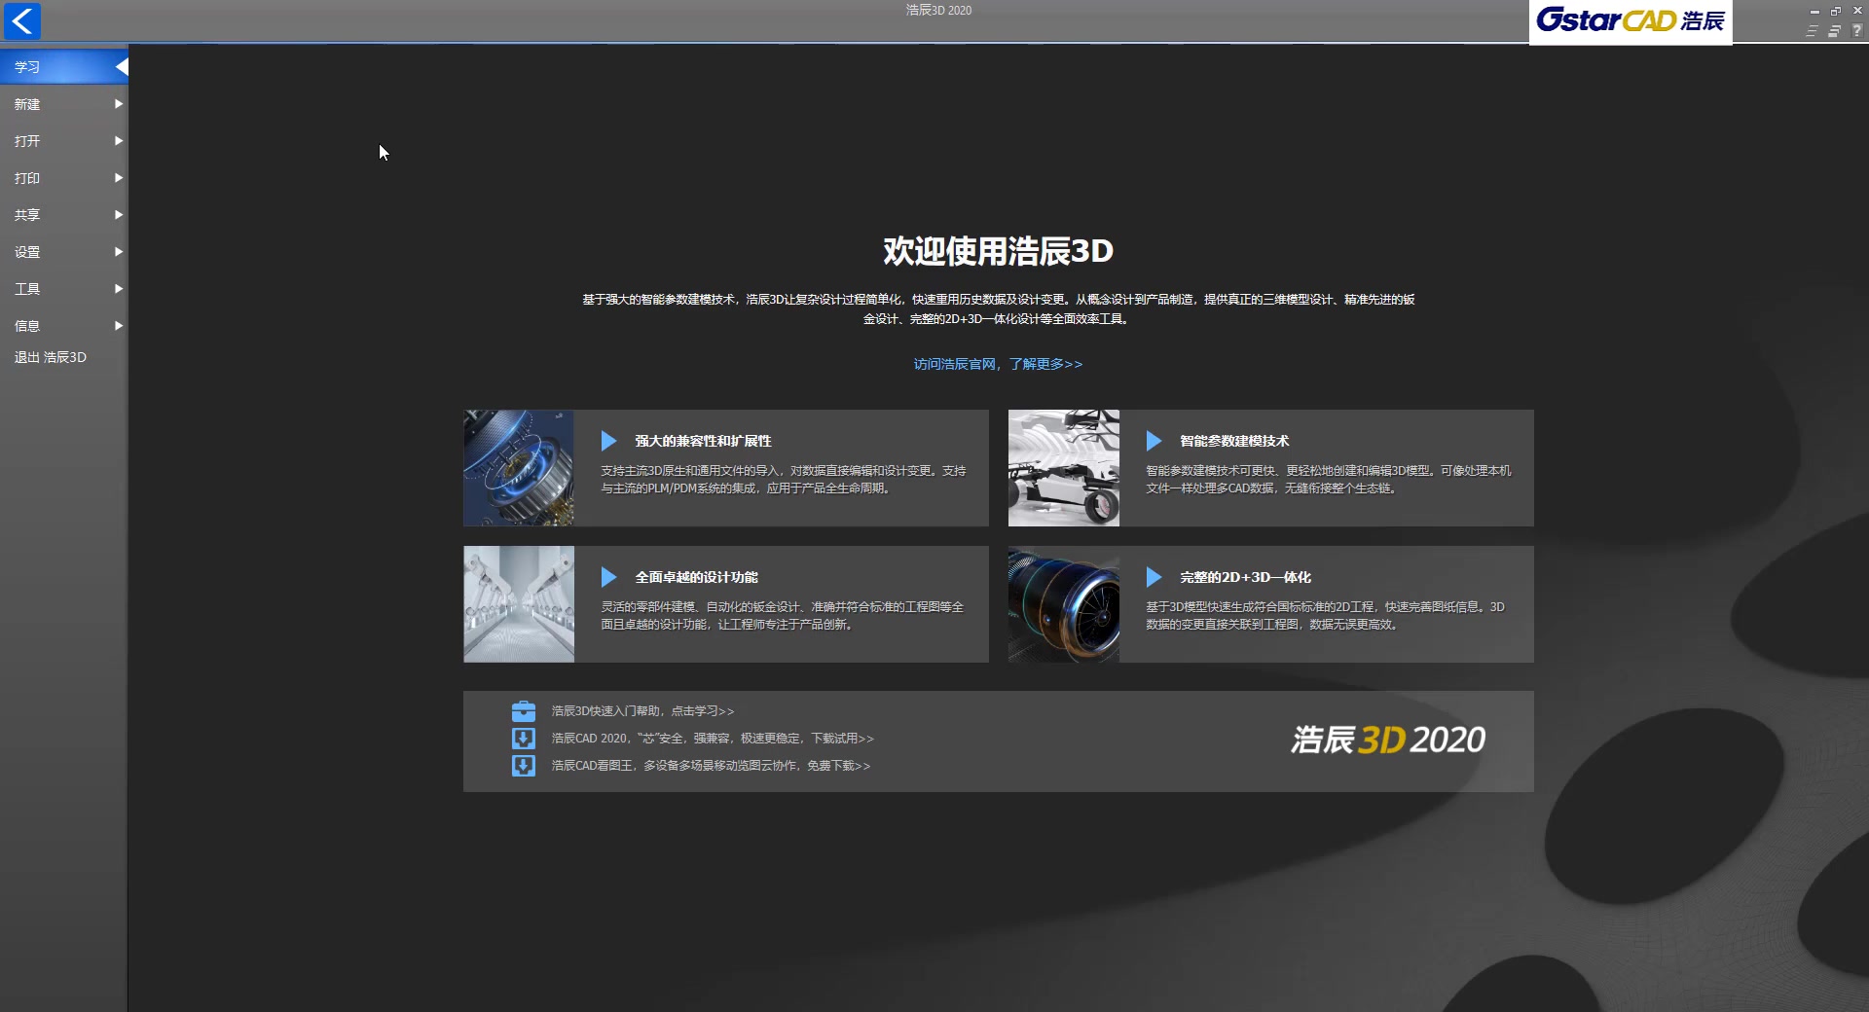The height and width of the screenshot is (1012, 1869).
Task: Open the 打印 menu
Action: click(x=64, y=178)
